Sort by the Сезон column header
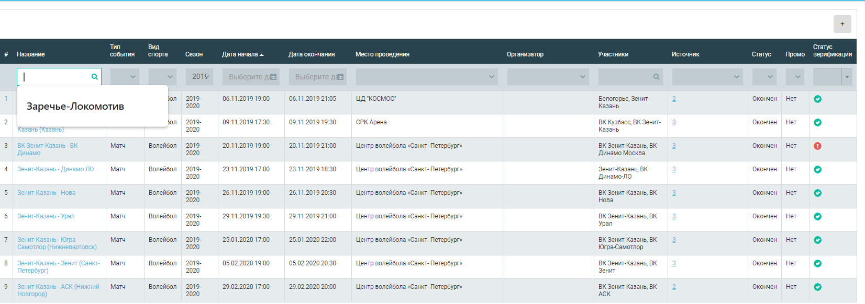Screen dimensions: 865x304 pos(194,54)
